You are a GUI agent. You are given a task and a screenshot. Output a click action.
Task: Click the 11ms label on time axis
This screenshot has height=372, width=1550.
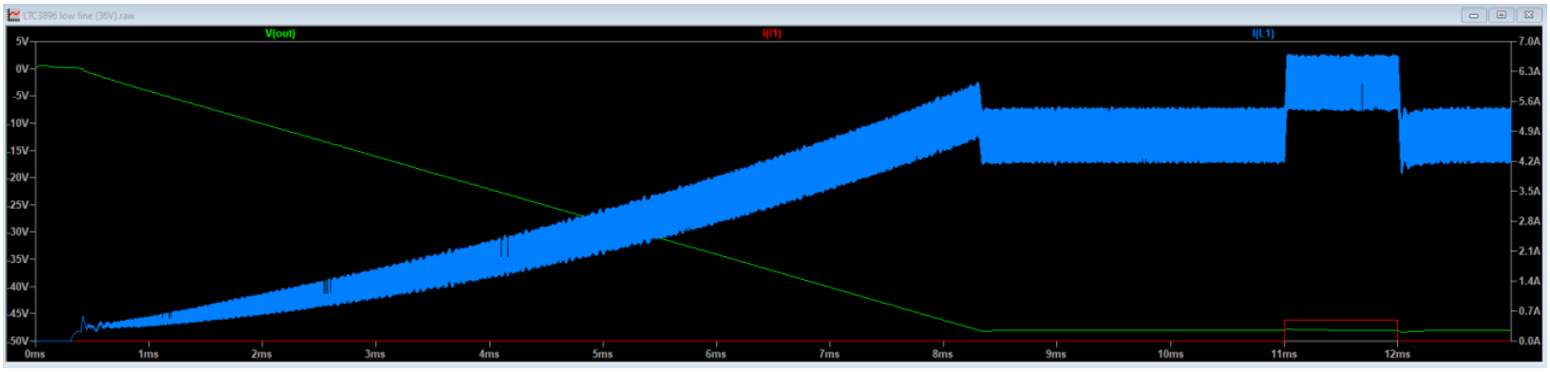(x=1283, y=354)
